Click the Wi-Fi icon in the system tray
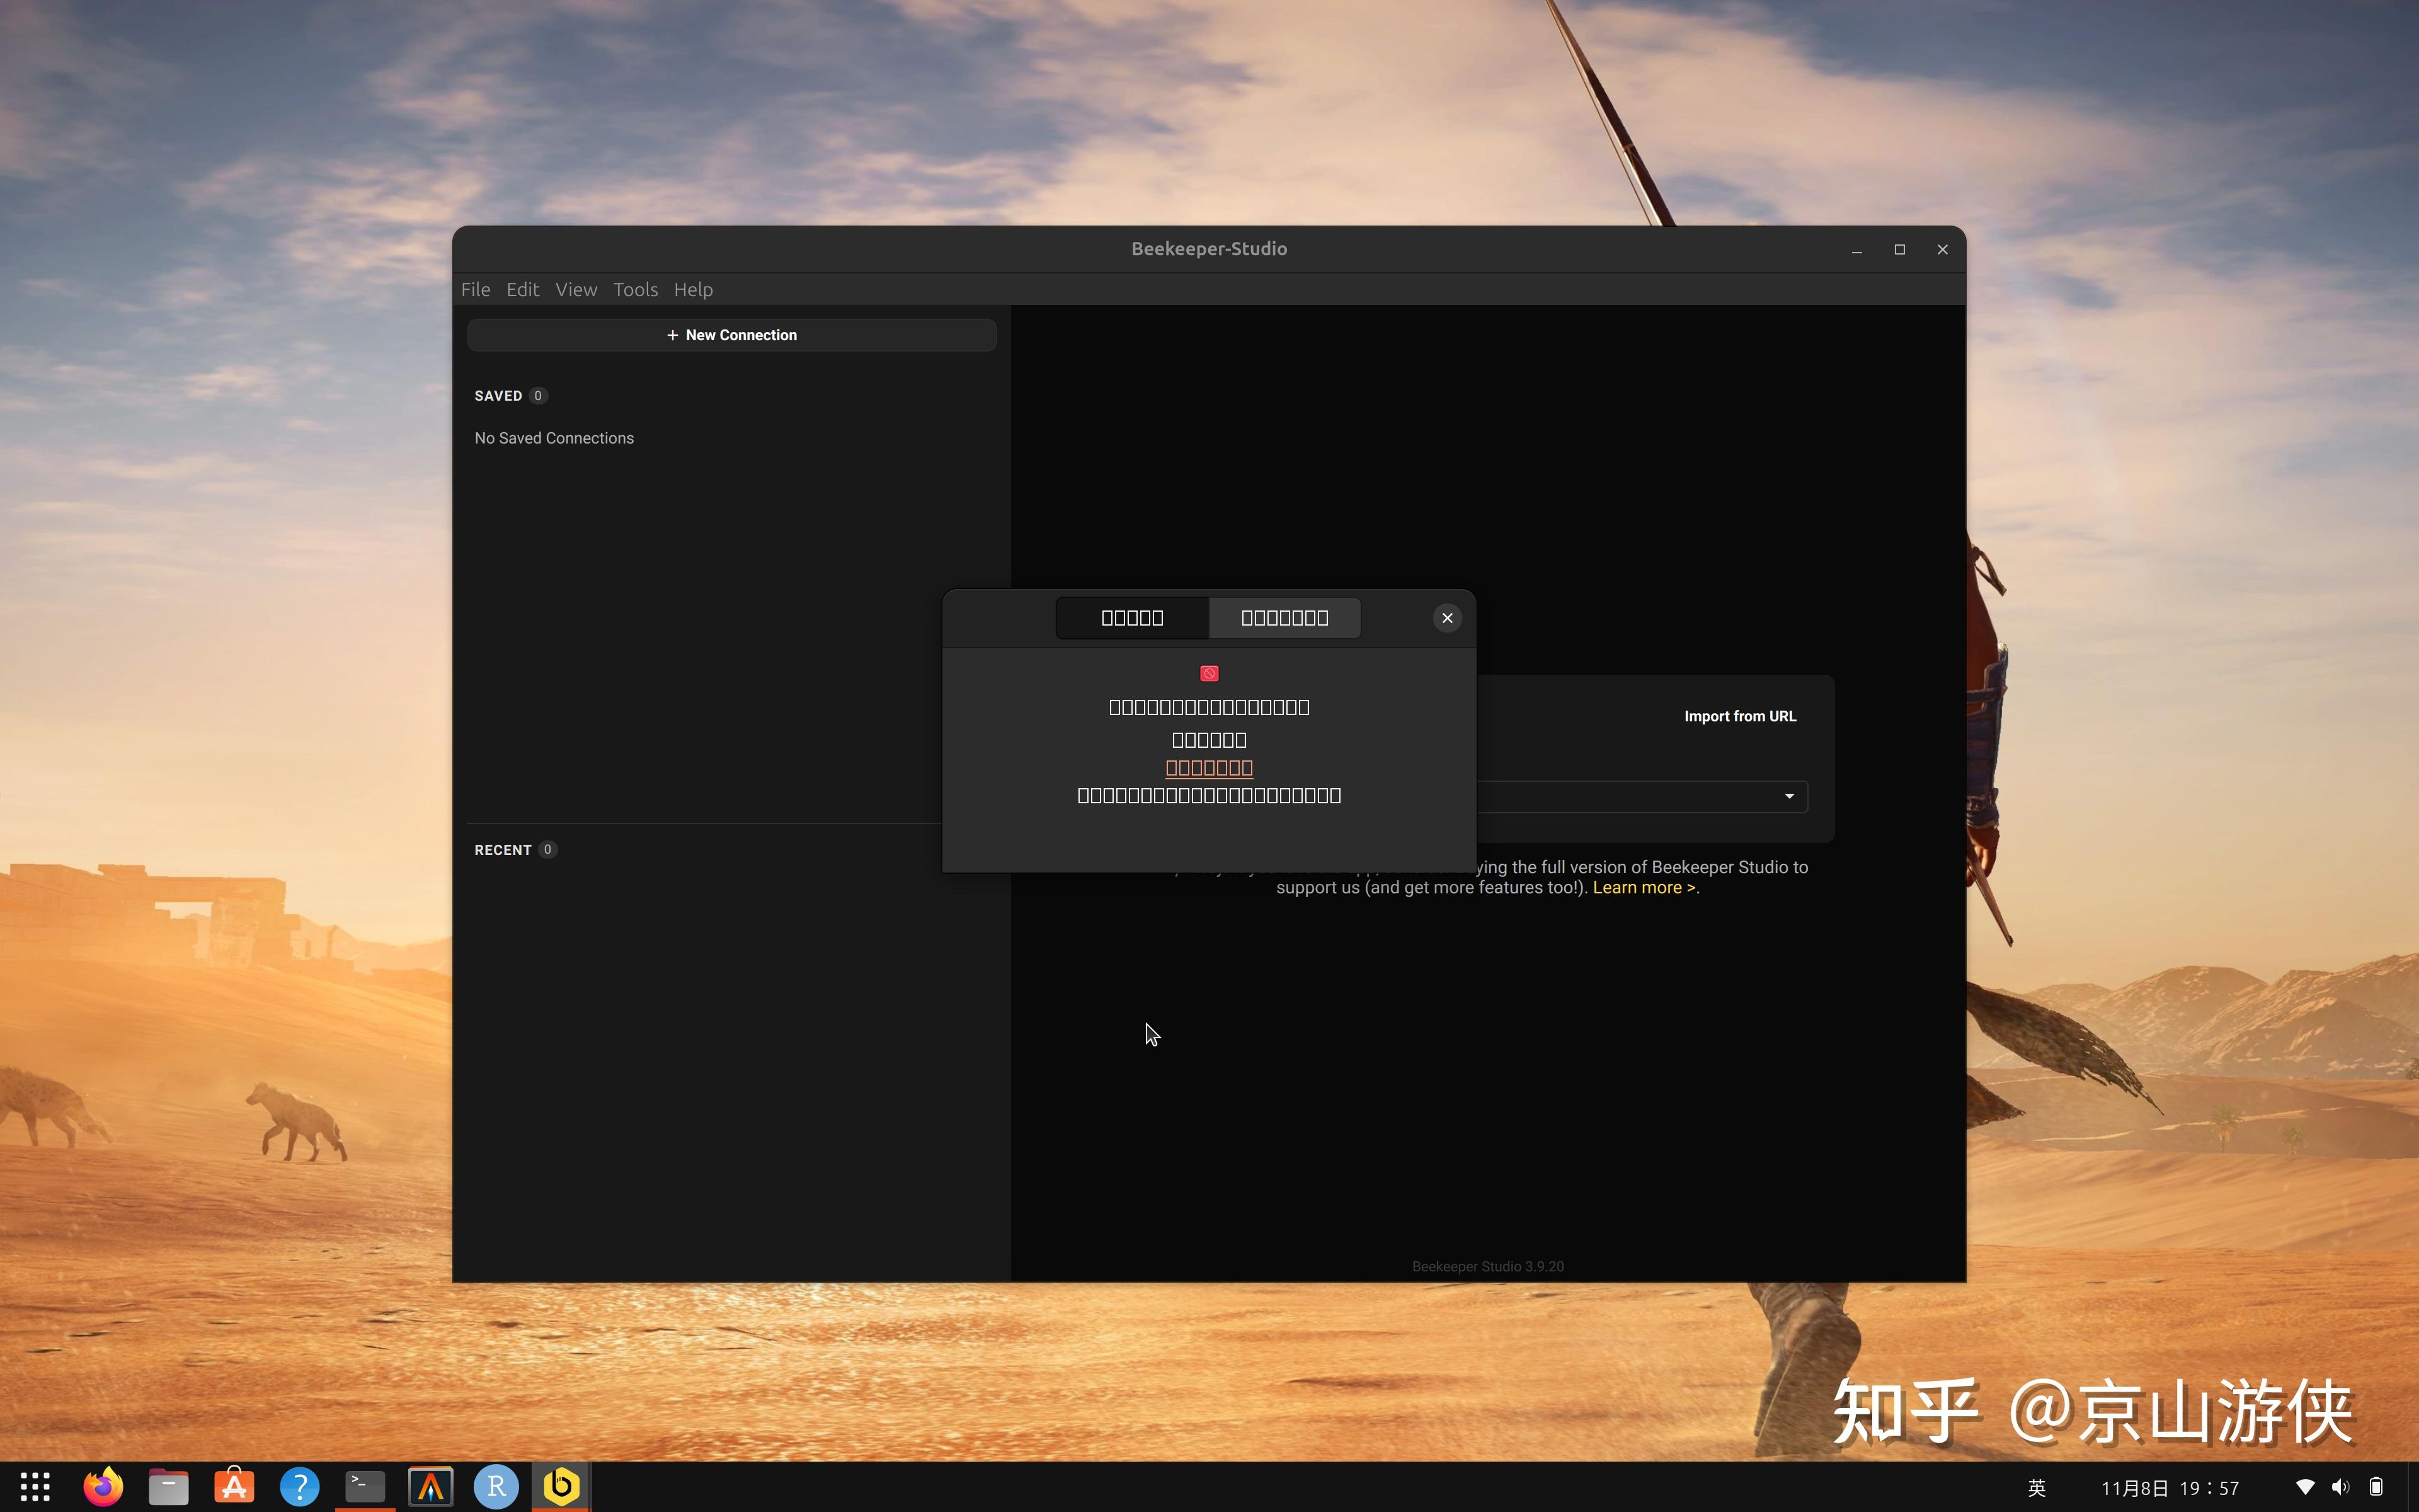This screenshot has height=1512, width=2419. click(2306, 1487)
